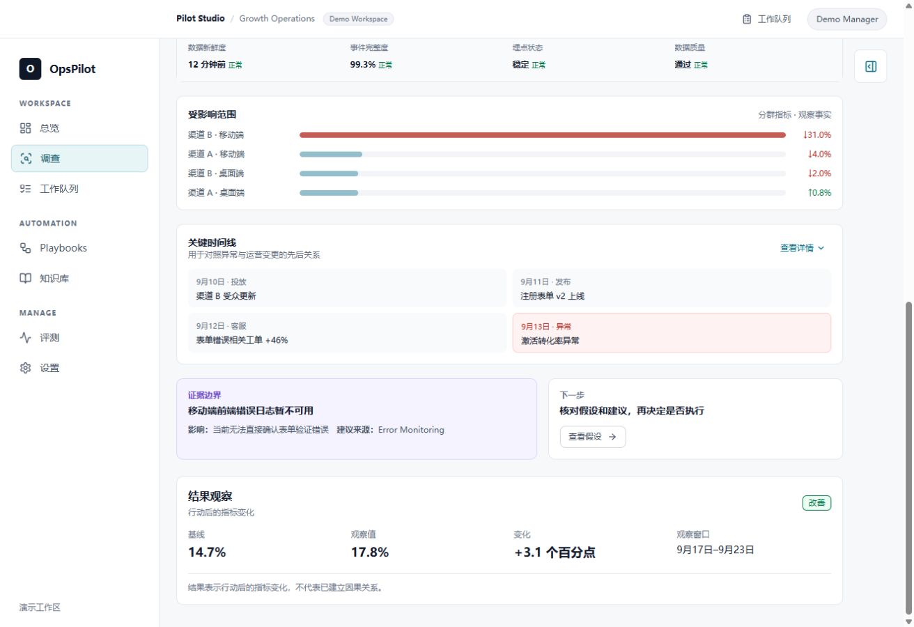Click the 查看假设 button
Image resolution: width=914 pixels, height=627 pixels.
pyautogui.click(x=593, y=437)
